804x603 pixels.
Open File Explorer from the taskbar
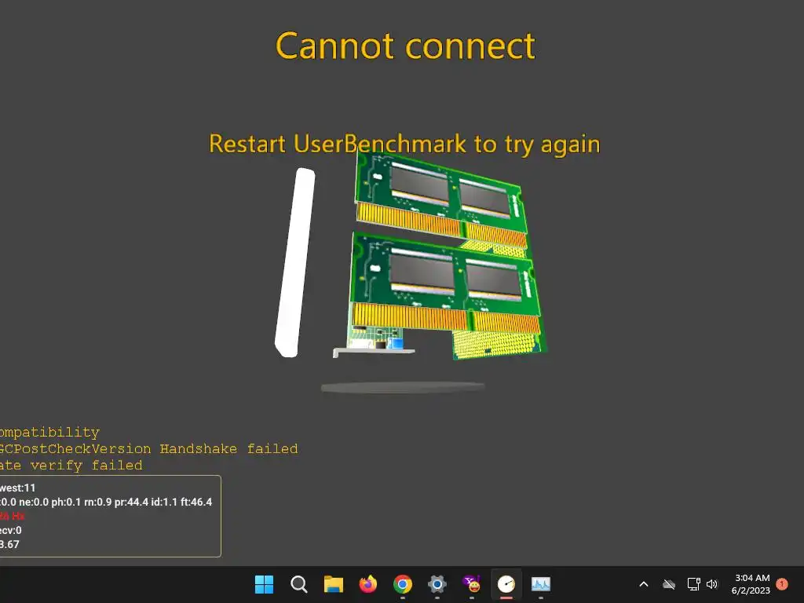[x=333, y=584]
